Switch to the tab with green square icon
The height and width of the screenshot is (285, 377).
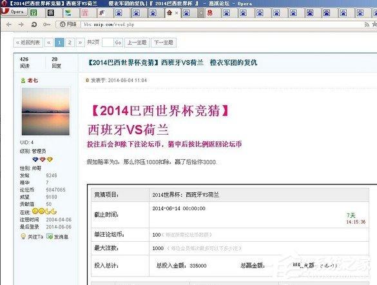coord(34,13)
